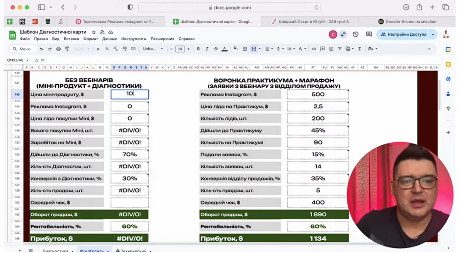Select the paint format tool
The image size is (459, 253).
pyautogui.click(x=67, y=49)
